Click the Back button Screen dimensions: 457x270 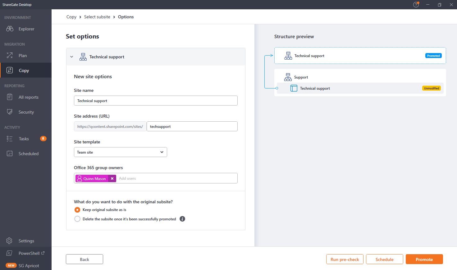tap(85, 259)
